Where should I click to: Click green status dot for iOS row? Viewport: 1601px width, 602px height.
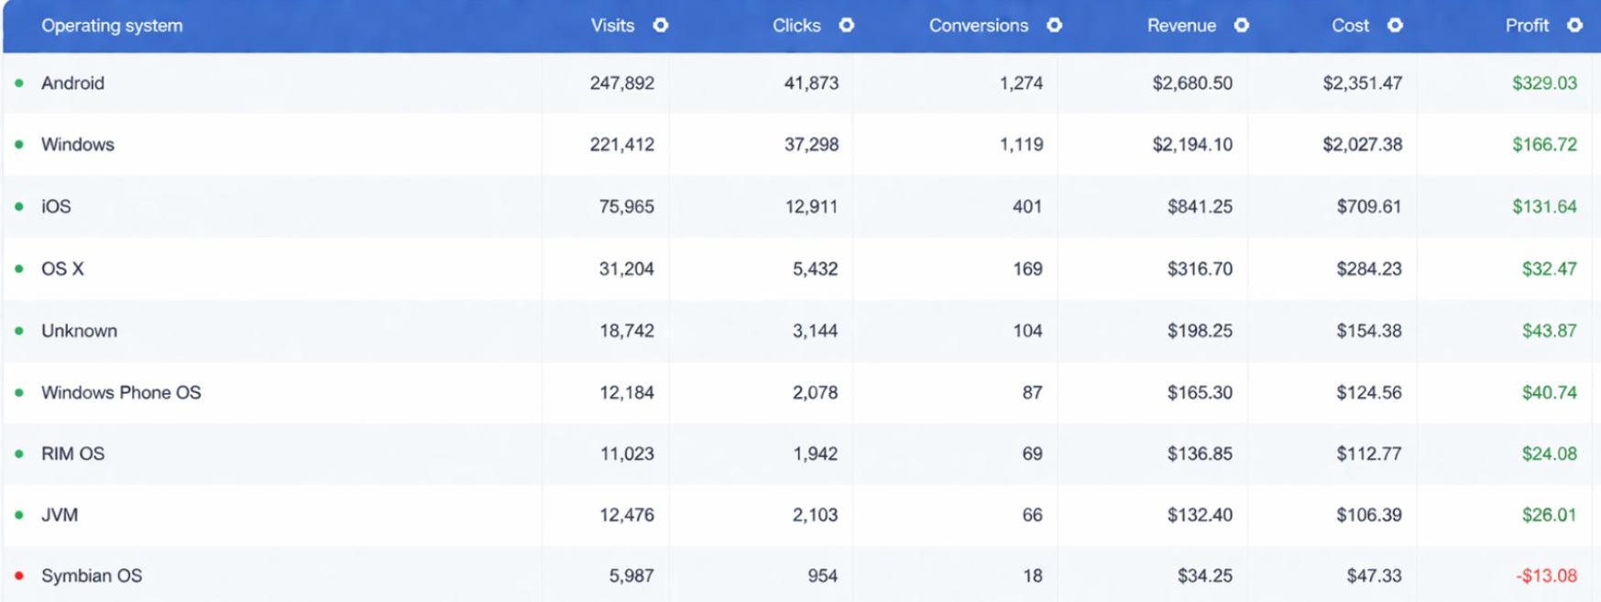pos(19,207)
